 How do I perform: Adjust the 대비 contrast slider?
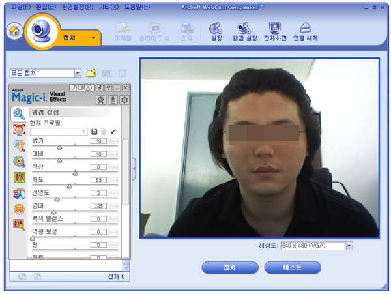pyautogui.click(x=59, y=160)
